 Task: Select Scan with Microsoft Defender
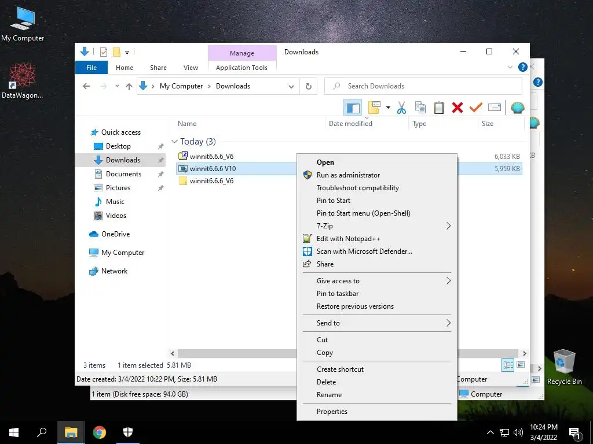[377, 251]
